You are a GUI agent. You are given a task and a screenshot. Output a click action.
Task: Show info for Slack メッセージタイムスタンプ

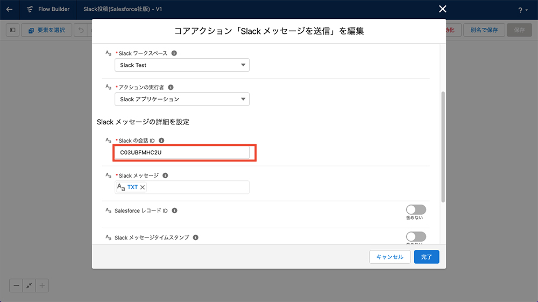196,237
